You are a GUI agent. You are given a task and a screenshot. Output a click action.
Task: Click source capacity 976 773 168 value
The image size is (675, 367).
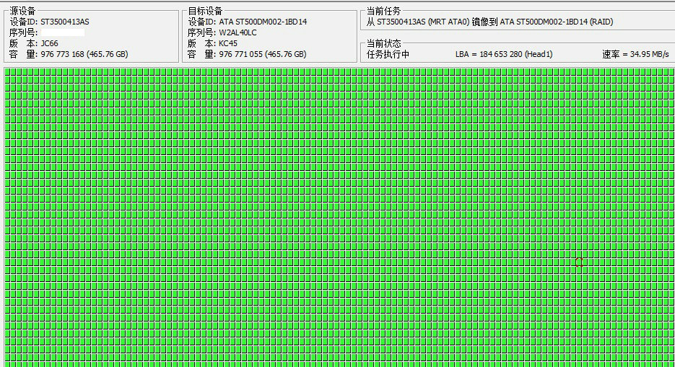tap(84, 54)
